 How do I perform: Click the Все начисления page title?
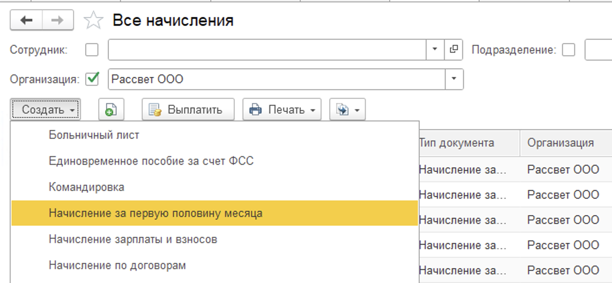point(173,20)
